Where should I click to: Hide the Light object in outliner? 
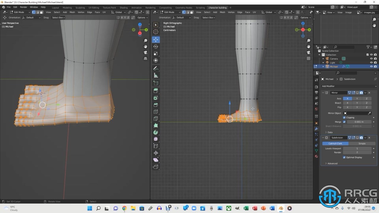click(x=371, y=62)
